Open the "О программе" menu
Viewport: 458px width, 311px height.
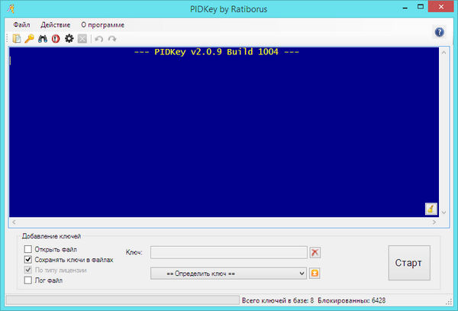(102, 24)
